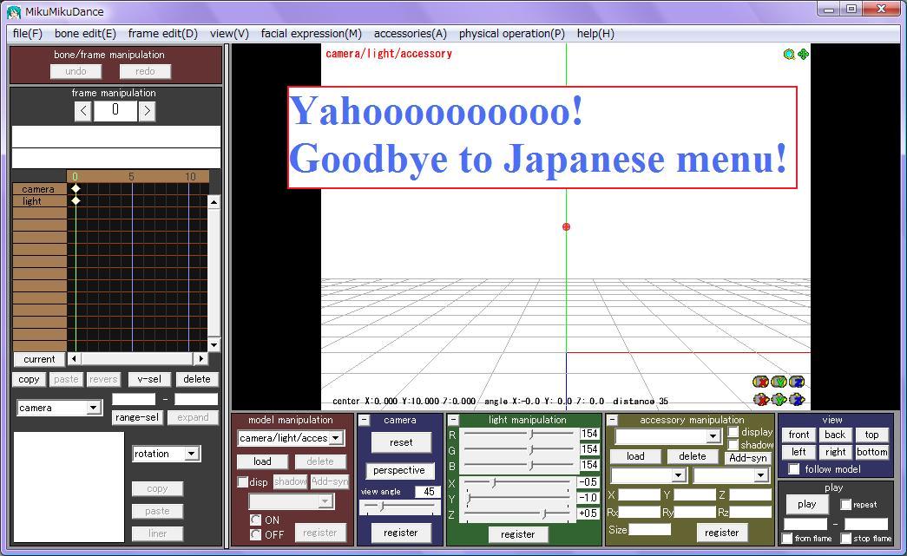Screen dimensions: 907x556
Task: Click the frame number input field
Action: pyautogui.click(x=115, y=111)
